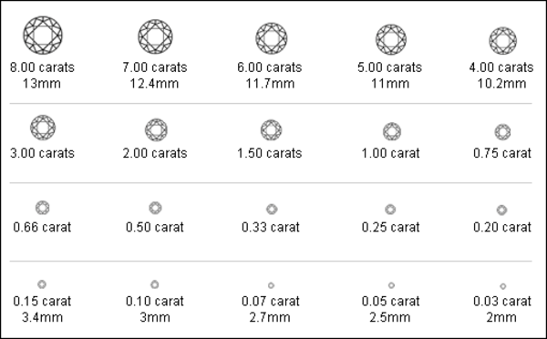Select the 0.50 carat diamond icon
Viewport: 547px width, 339px height.
pos(155,208)
